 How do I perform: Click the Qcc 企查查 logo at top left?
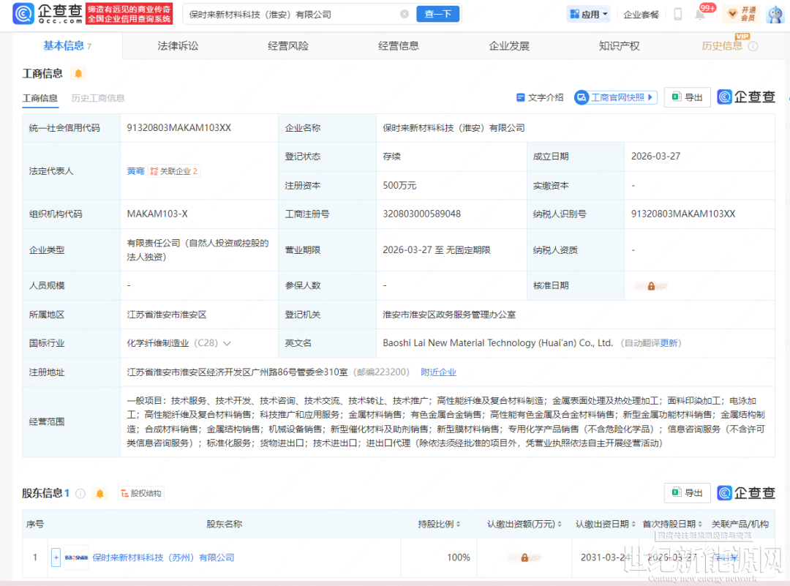(x=46, y=14)
